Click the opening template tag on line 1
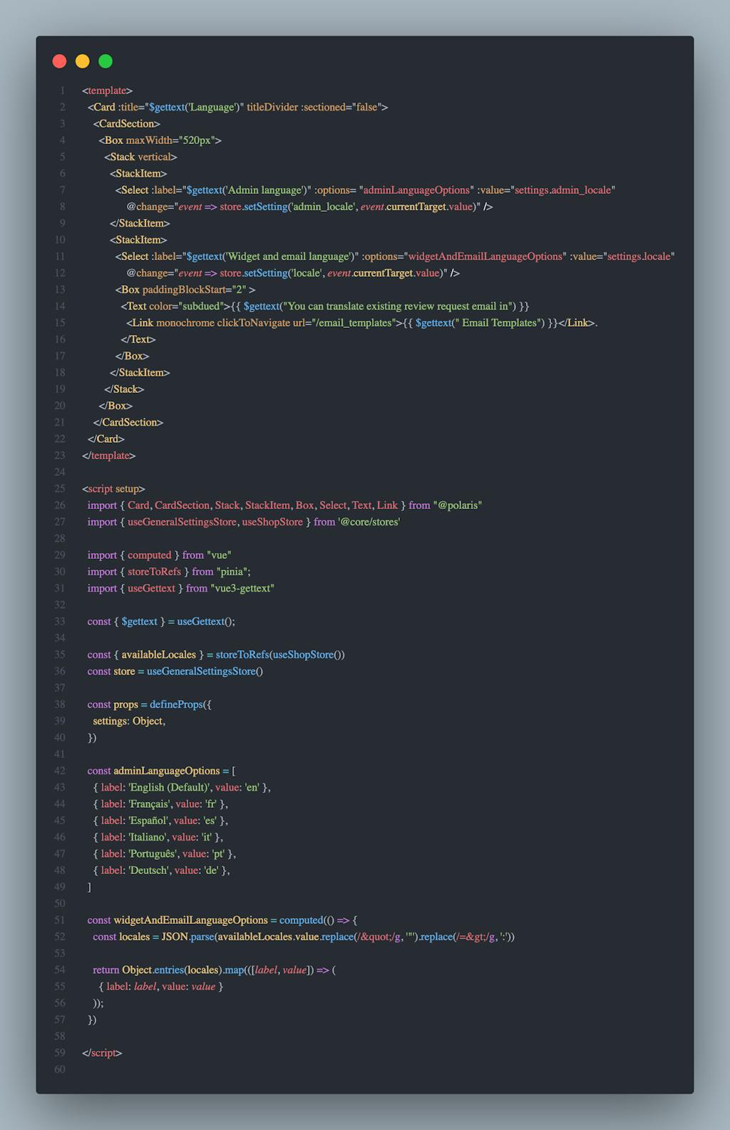Image resolution: width=730 pixels, height=1130 pixels. (x=107, y=91)
